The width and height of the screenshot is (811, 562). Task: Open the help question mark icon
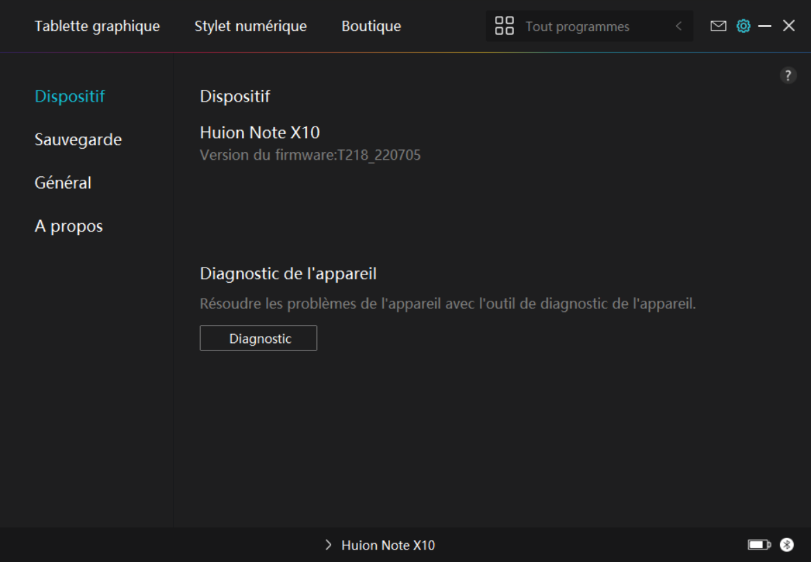(788, 76)
